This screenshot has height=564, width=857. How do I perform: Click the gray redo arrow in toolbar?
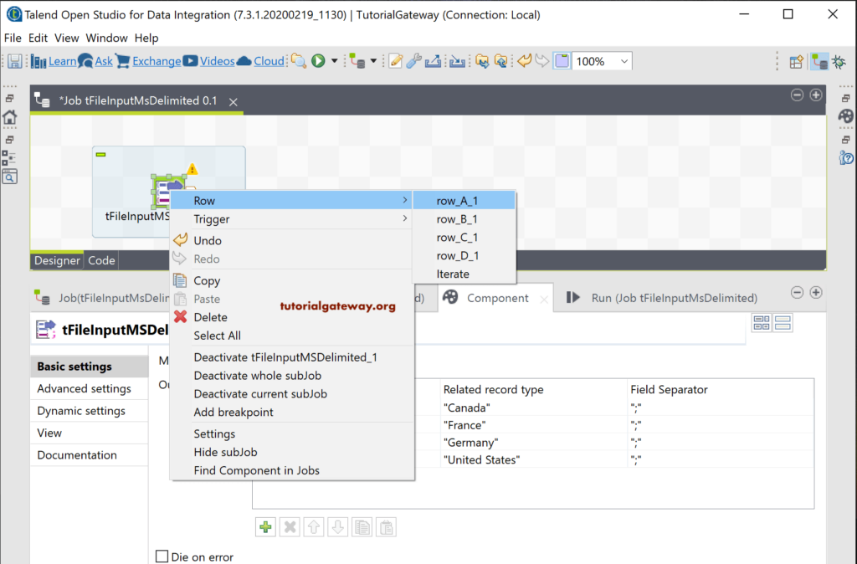541,60
